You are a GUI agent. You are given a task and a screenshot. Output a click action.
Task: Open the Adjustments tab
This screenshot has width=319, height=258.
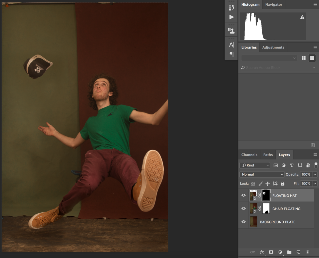pyautogui.click(x=273, y=47)
